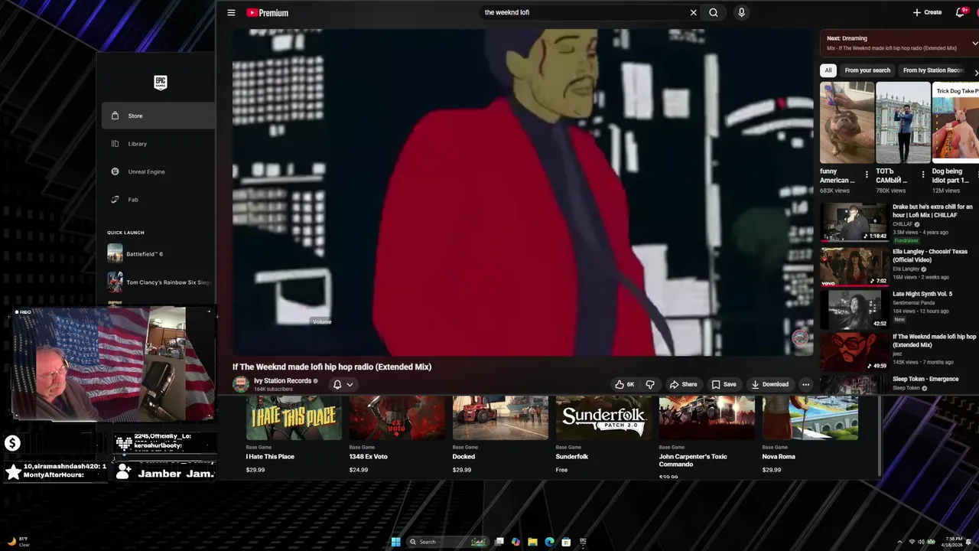
Task: Show hidden system tray icons chevron
Action: coord(899,542)
